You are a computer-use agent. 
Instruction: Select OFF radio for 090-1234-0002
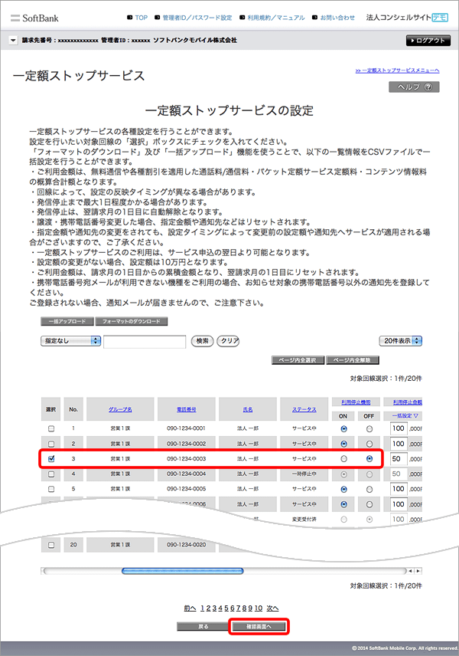(369, 444)
